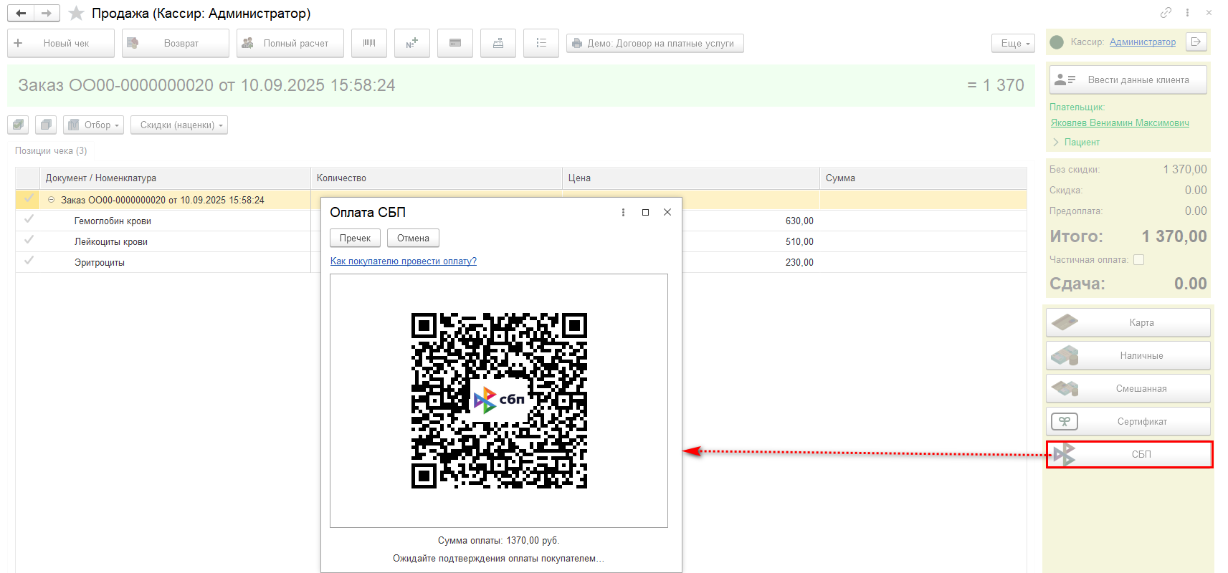1228x573 pixels.
Task: Go forward with the right arrow button
Action: coord(47,13)
